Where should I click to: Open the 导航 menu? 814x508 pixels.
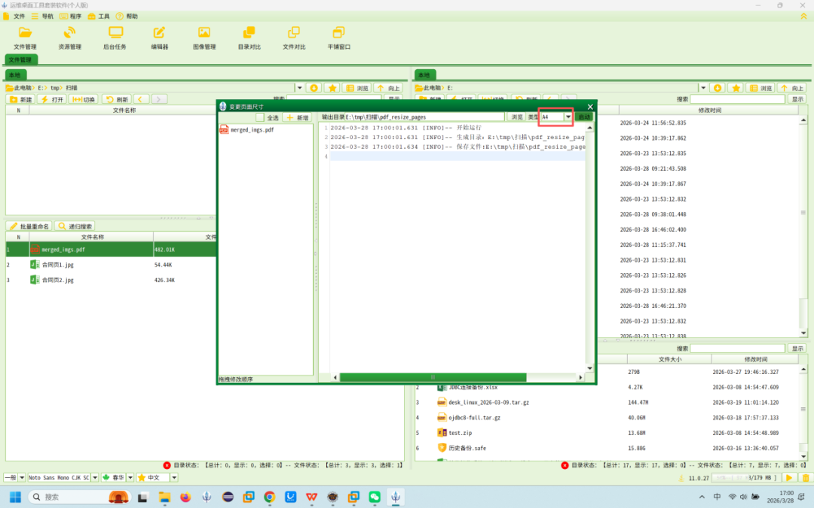[42, 16]
